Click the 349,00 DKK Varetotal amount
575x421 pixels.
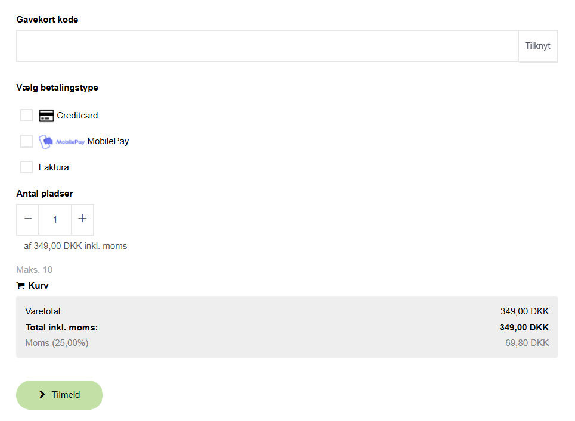(x=524, y=311)
